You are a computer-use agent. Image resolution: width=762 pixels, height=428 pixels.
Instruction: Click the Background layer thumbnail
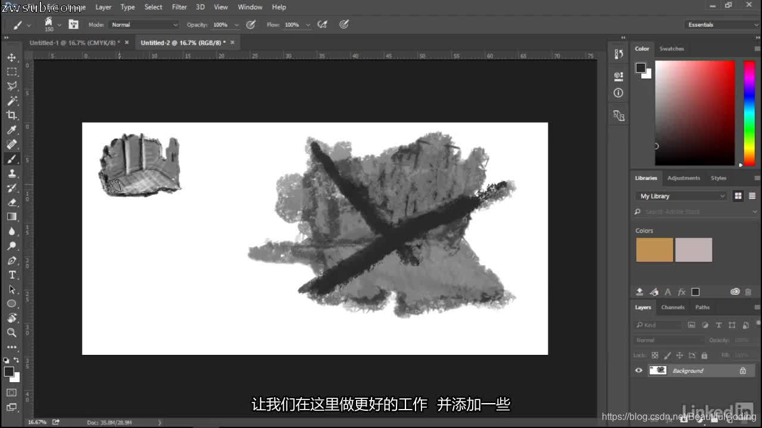click(x=658, y=370)
